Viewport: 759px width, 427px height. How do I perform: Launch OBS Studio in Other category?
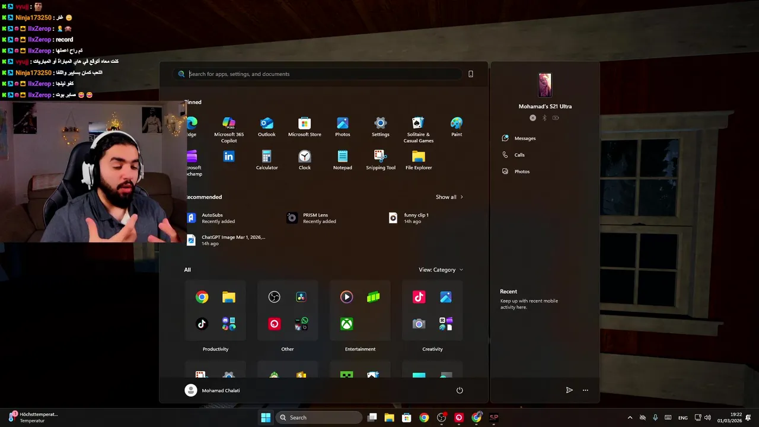pos(274,297)
